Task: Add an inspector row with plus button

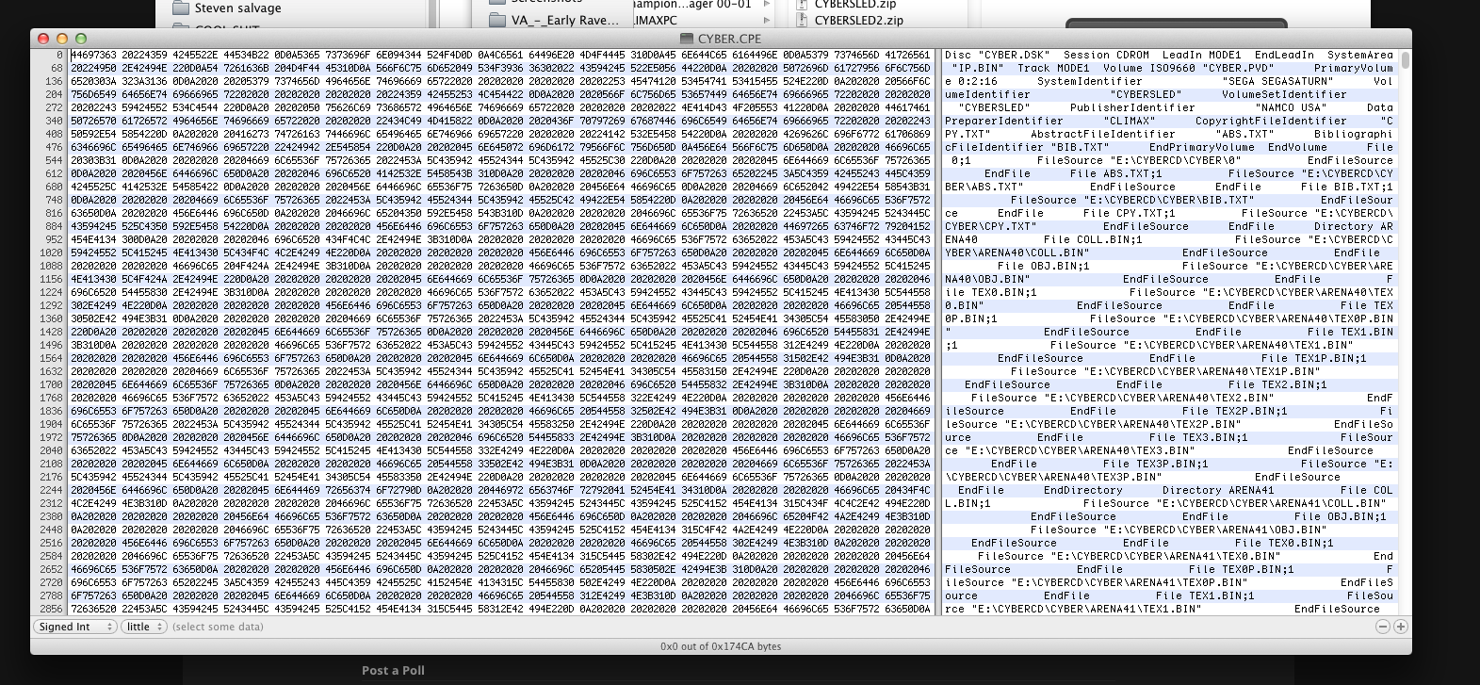Action: (x=1400, y=627)
